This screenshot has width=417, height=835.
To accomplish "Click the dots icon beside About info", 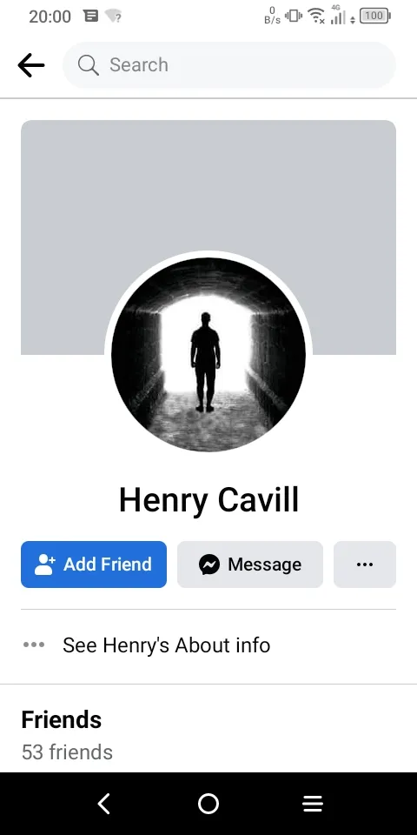I will (x=34, y=645).
